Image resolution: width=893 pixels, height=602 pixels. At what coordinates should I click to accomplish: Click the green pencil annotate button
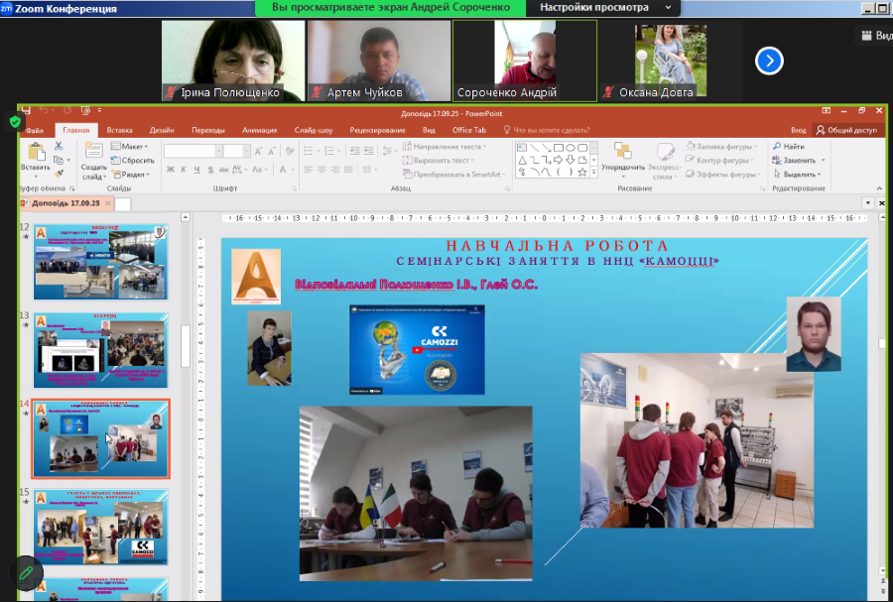pyautogui.click(x=26, y=572)
